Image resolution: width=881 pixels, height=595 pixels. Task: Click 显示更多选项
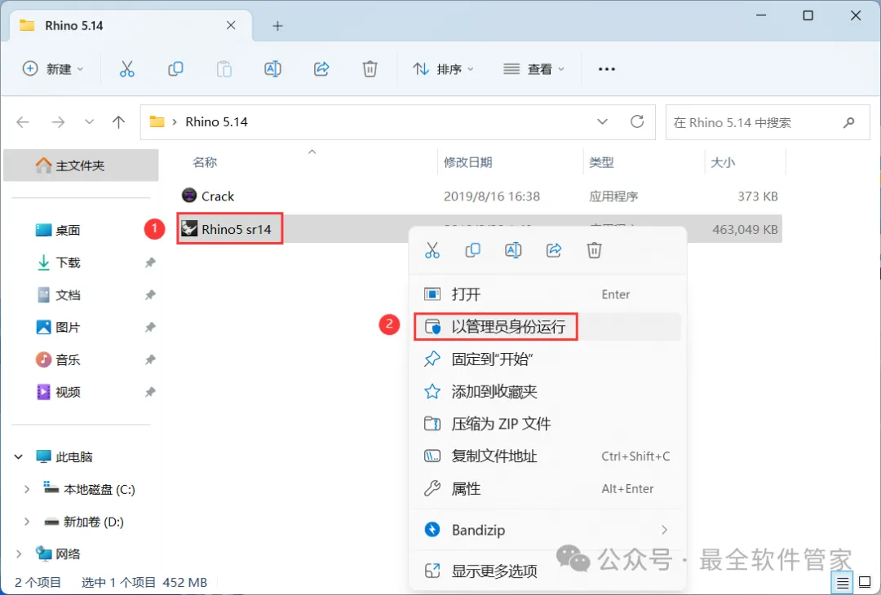[x=547, y=571]
